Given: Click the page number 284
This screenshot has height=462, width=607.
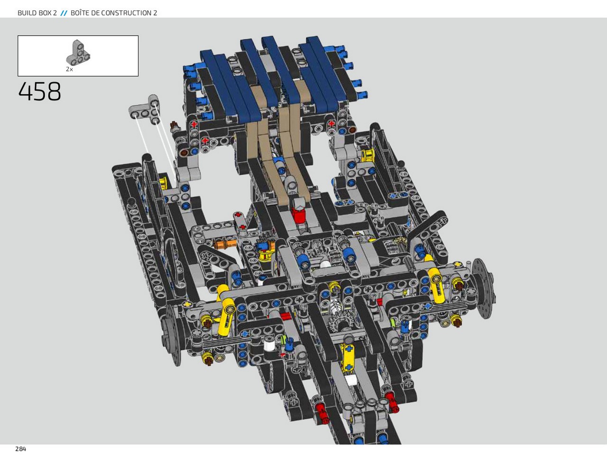Looking at the screenshot, I should 21,449.
